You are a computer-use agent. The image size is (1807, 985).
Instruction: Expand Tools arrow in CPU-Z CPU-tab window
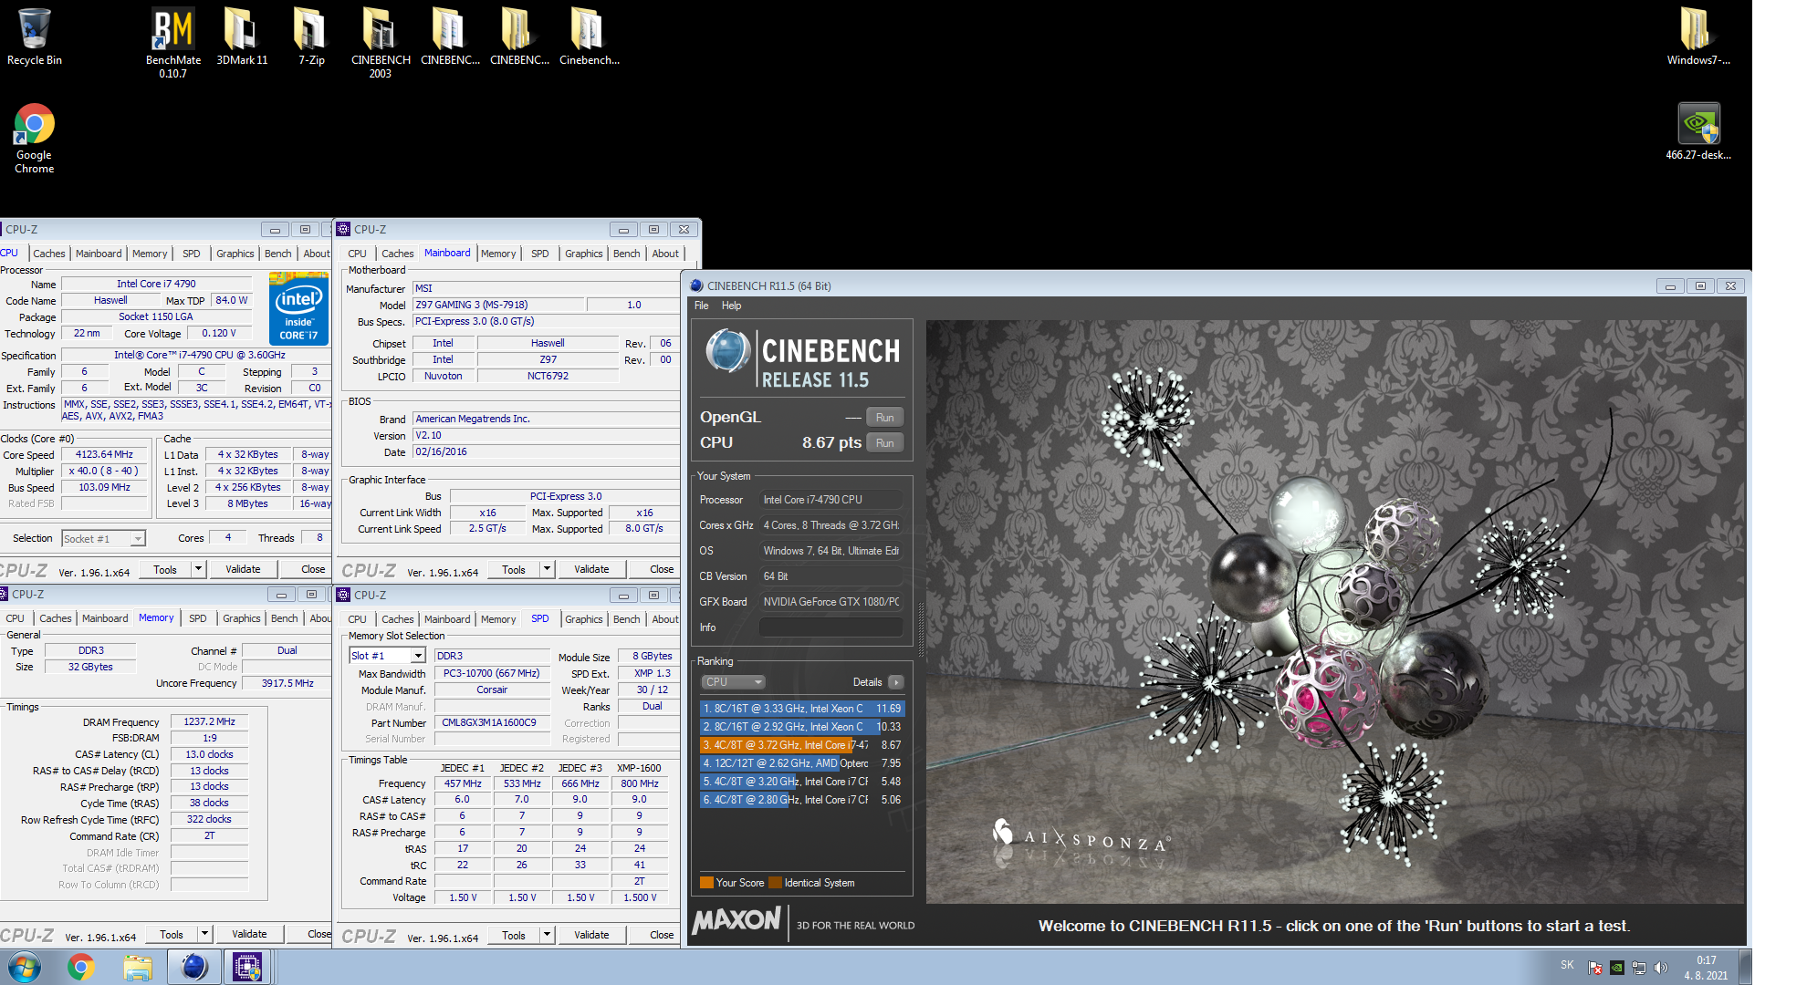coord(198,569)
